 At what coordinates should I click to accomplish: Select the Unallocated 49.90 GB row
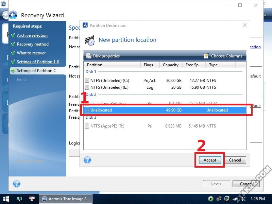(165, 110)
